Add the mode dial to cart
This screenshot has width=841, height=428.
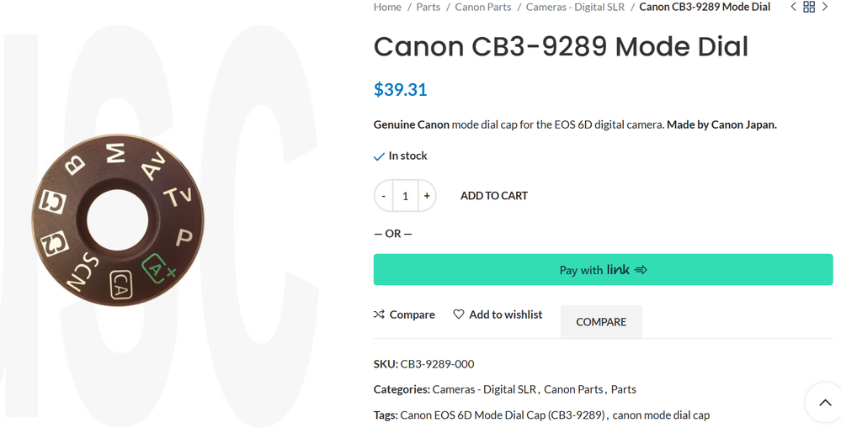tap(494, 196)
